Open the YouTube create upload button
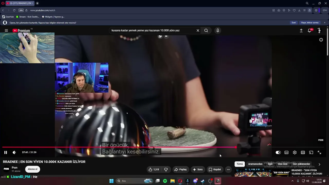329x185 pixels. point(301,30)
